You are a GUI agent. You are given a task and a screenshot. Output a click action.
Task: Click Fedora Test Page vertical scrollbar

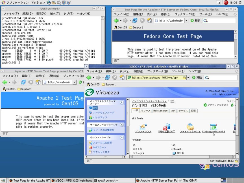click(x=235, y=44)
